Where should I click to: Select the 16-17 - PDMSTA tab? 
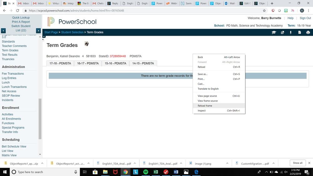88,63
